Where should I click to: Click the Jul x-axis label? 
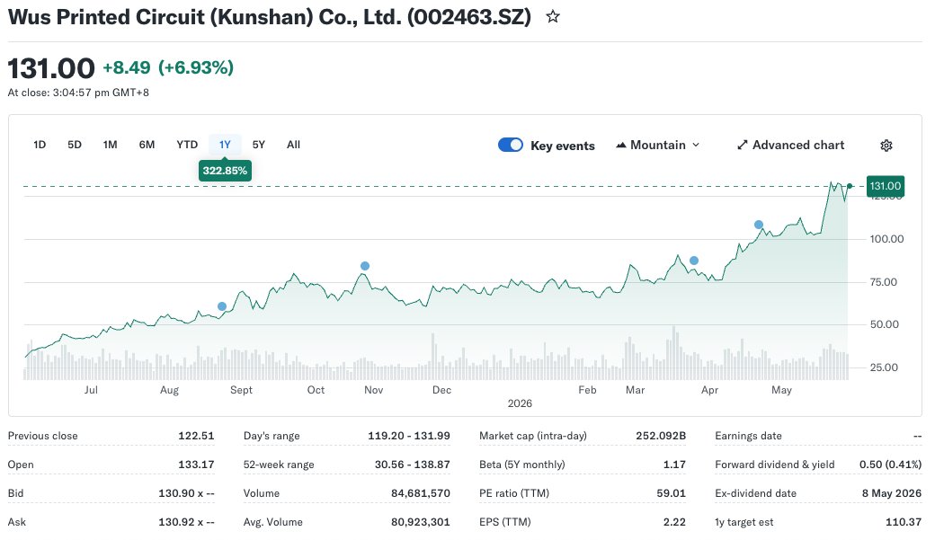pyautogui.click(x=91, y=390)
